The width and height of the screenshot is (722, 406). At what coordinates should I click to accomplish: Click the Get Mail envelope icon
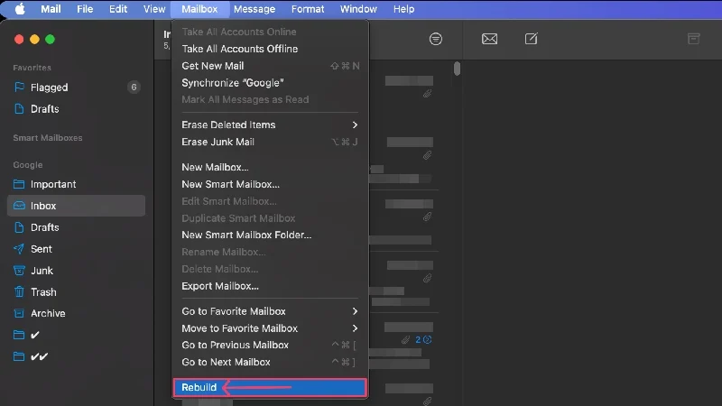pos(489,39)
